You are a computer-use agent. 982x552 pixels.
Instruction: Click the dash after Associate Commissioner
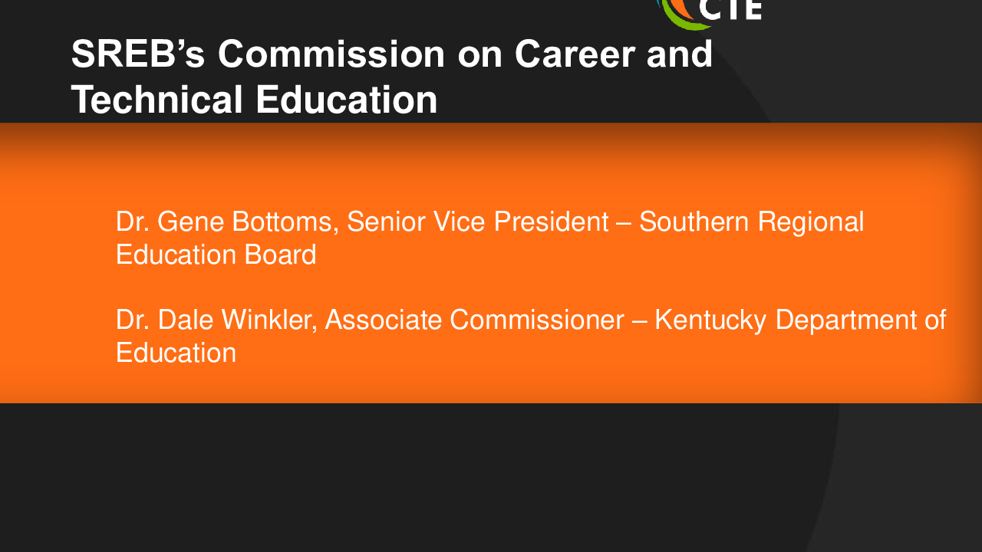pos(640,321)
